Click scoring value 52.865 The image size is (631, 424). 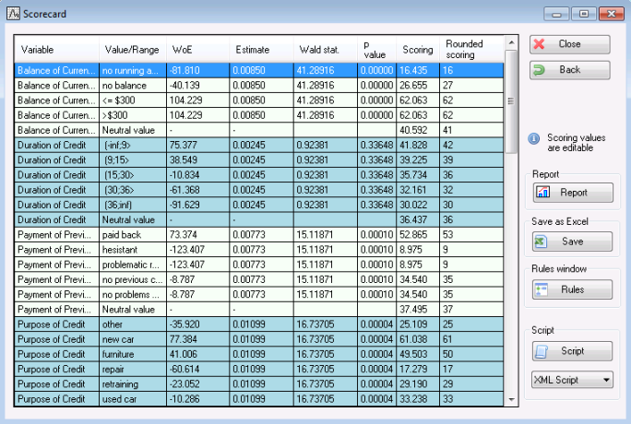[x=418, y=235]
